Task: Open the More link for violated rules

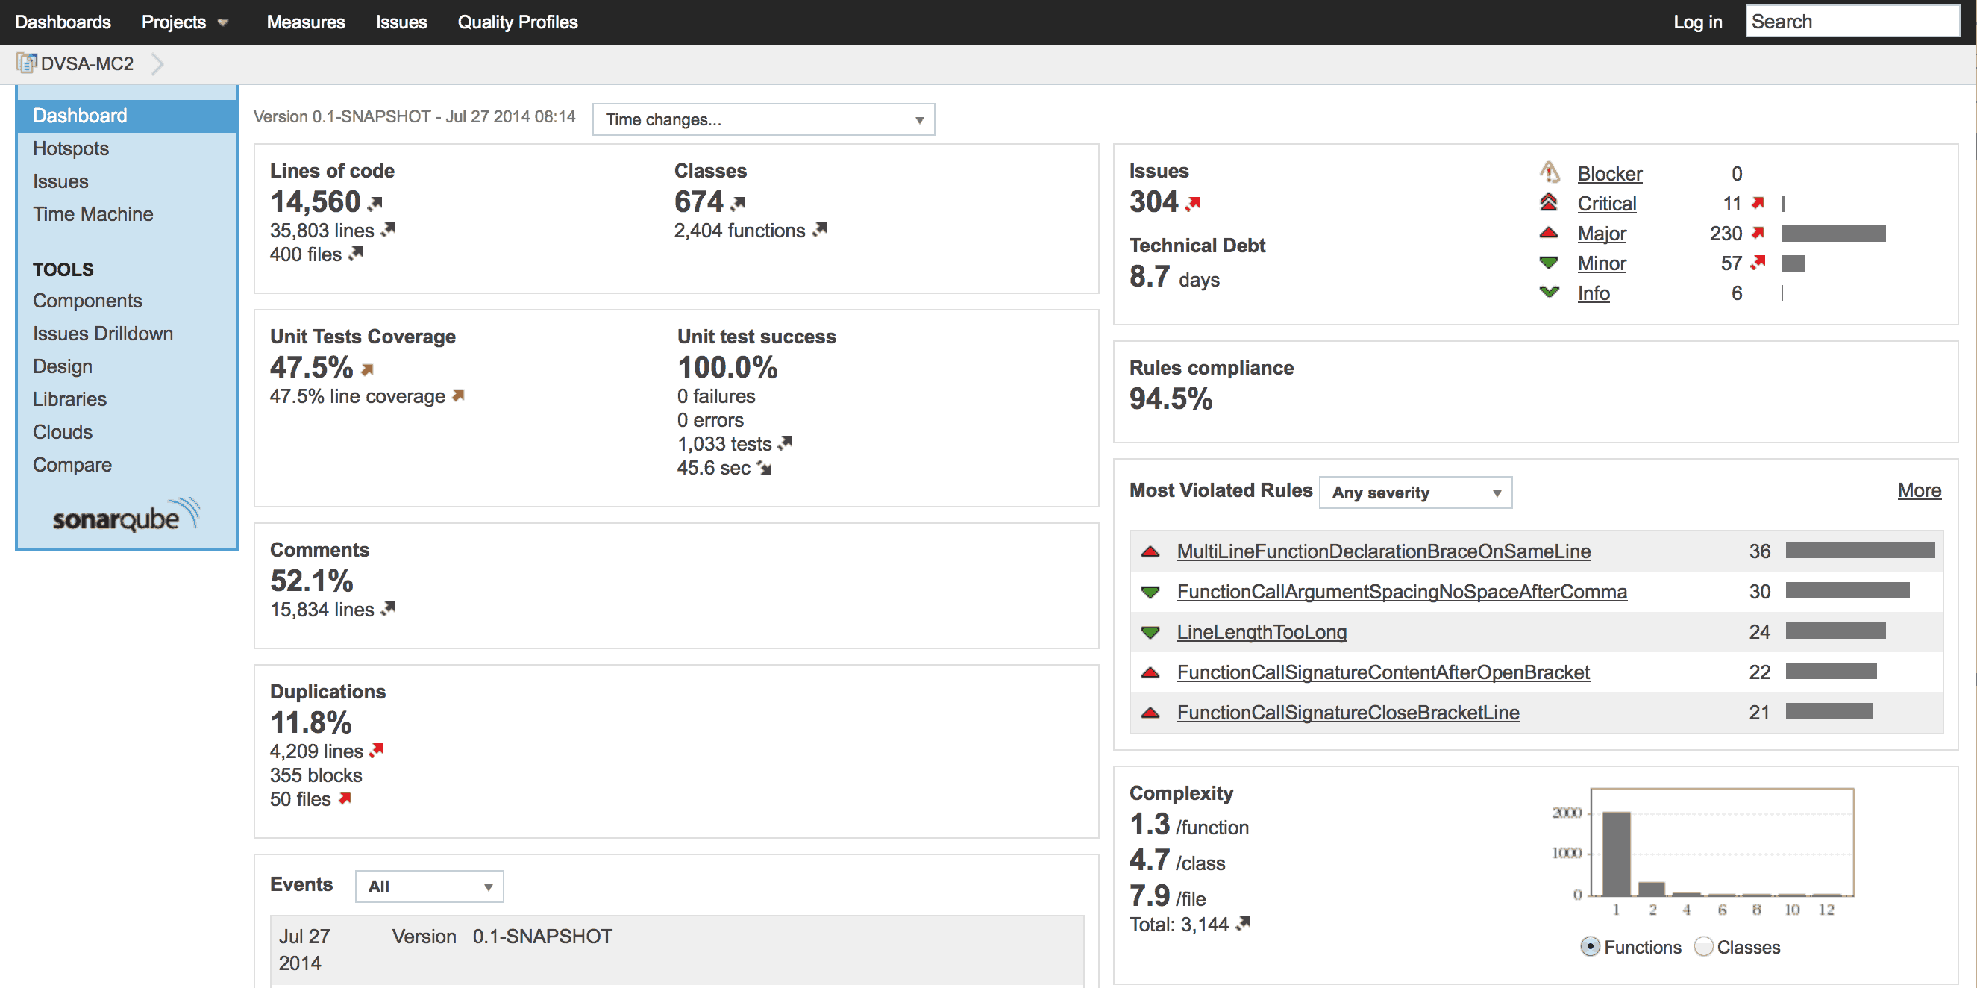Action: click(1919, 490)
